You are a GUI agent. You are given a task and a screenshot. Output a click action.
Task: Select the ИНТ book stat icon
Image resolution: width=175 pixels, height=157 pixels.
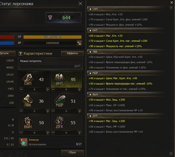point(59,78)
